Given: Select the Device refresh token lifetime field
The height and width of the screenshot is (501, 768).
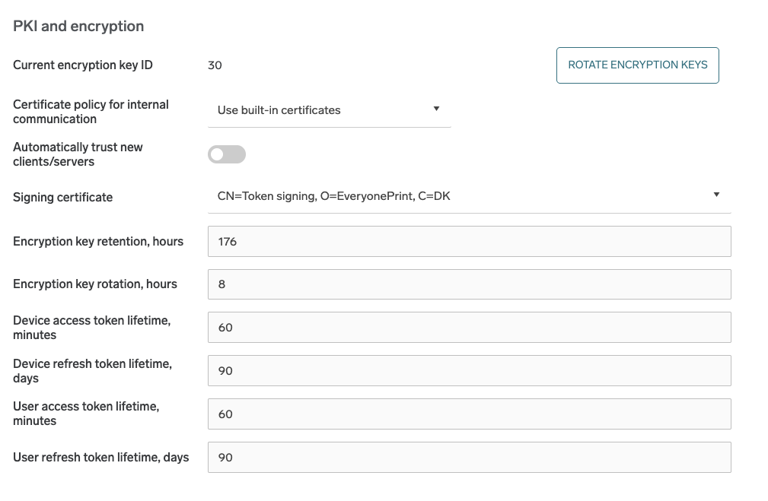Looking at the screenshot, I should pyautogui.click(x=469, y=371).
